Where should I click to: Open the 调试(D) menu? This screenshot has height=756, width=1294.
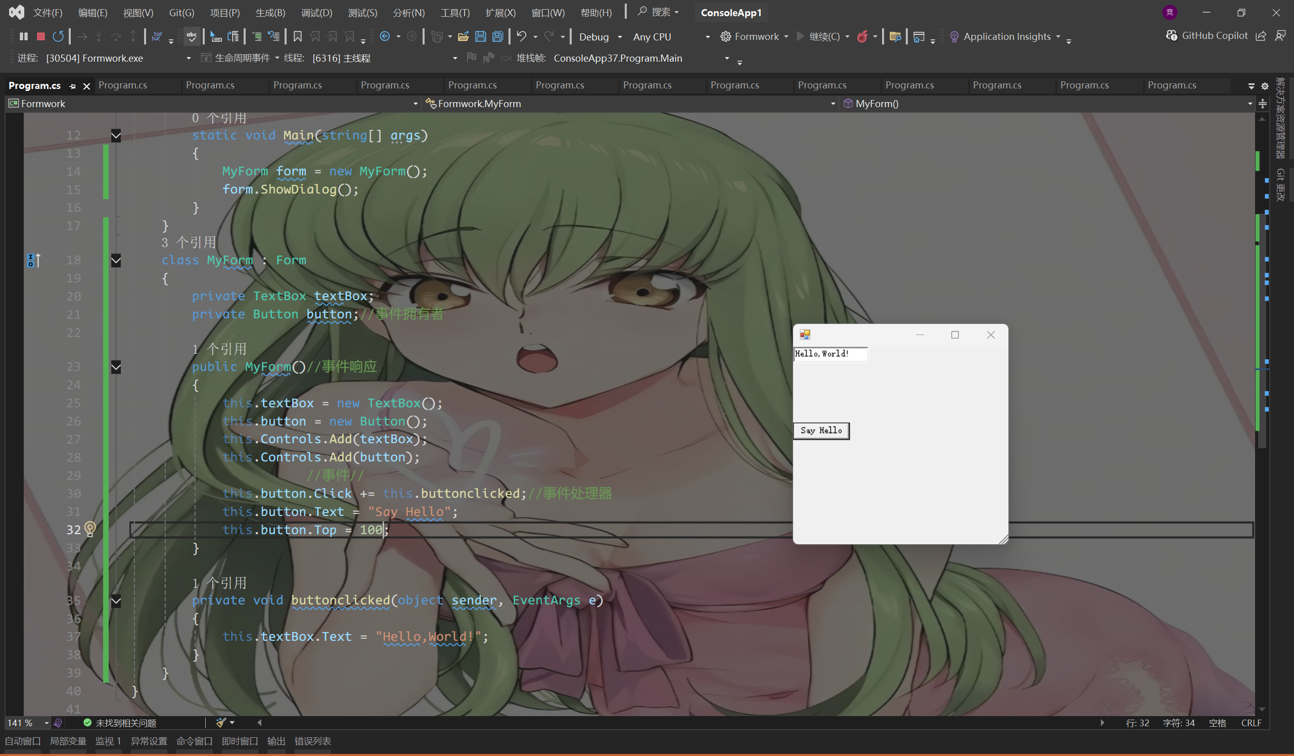point(316,13)
